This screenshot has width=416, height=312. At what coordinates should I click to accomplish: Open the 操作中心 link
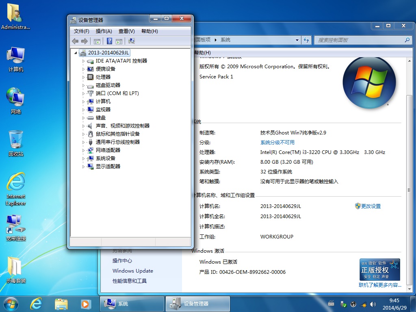coord(122,261)
